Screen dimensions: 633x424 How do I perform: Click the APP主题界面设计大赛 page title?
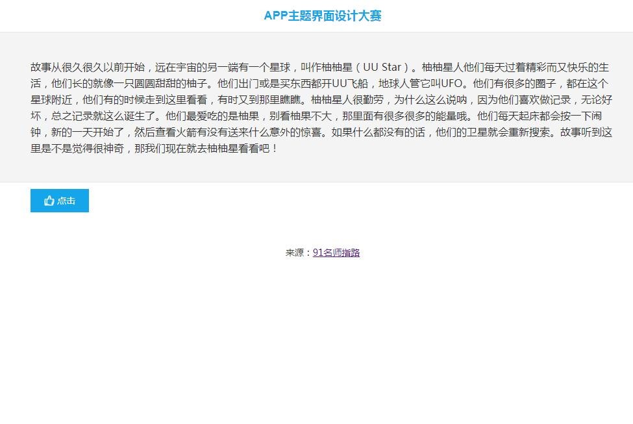click(x=323, y=16)
